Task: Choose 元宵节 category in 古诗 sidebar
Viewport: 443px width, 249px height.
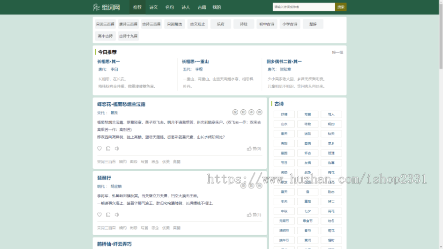Action: (284, 221)
